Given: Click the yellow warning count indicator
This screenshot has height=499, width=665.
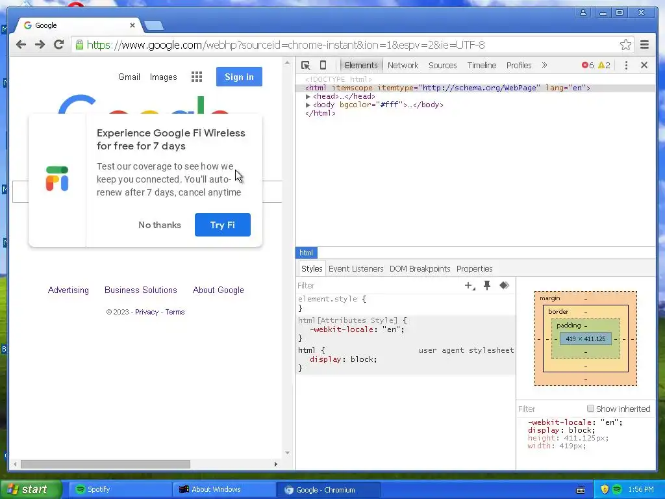Looking at the screenshot, I should click(x=604, y=66).
